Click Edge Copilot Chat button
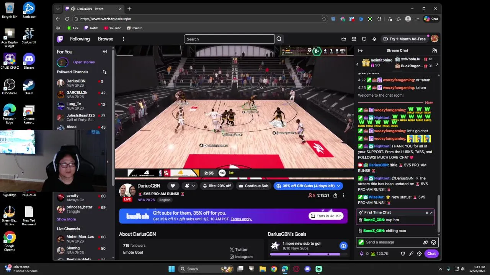The width and height of the screenshot is (490, 275). click(x=431, y=19)
